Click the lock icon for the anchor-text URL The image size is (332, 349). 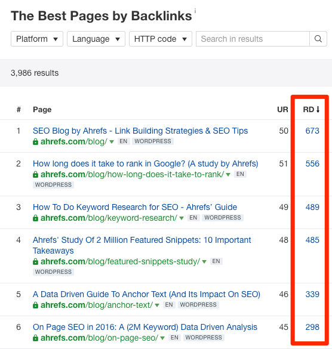[x=35, y=305]
